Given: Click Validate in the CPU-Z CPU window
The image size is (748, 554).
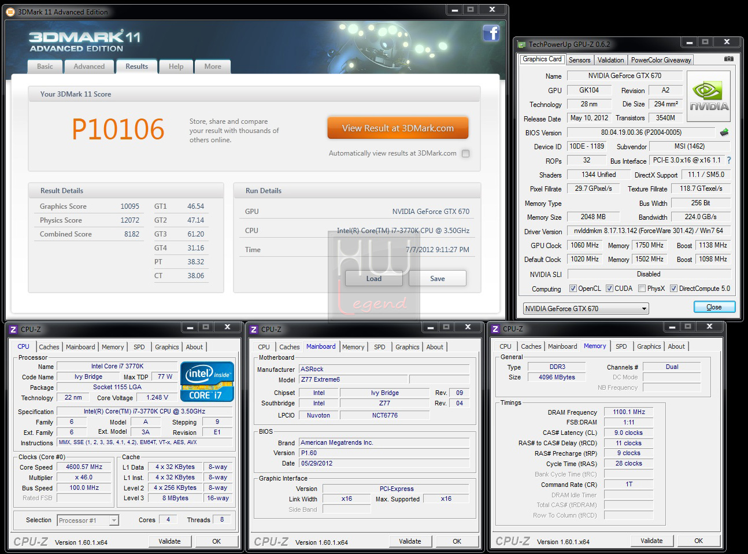Looking at the screenshot, I should 169,541.
